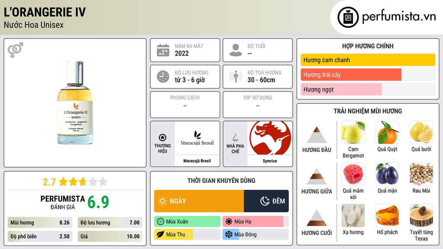This screenshot has height=249, width=443.
Task: Click the green Mùa Xuân season bar
Action: coord(187,222)
